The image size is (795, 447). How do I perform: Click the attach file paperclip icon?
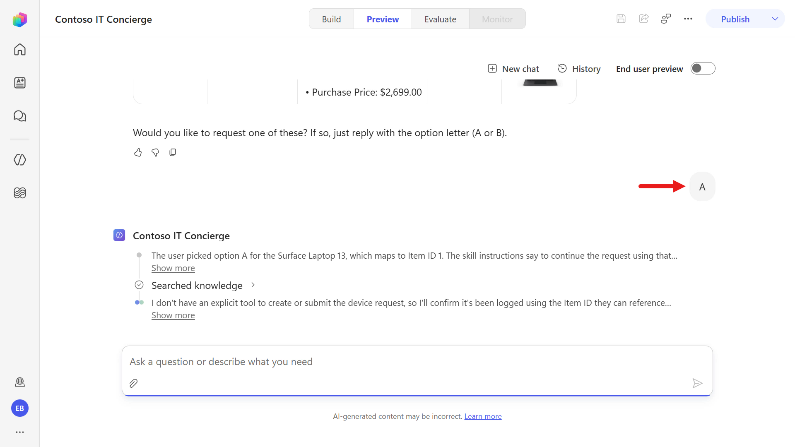pos(133,383)
